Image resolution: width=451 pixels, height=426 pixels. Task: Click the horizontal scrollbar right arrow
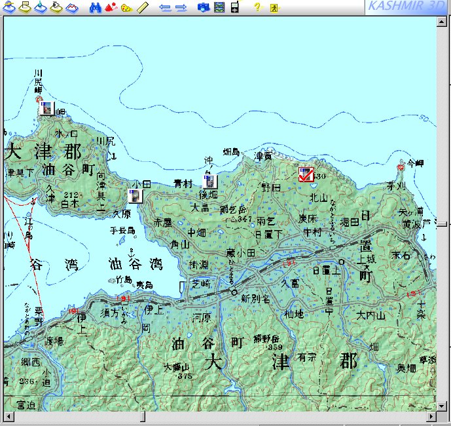click(430, 416)
